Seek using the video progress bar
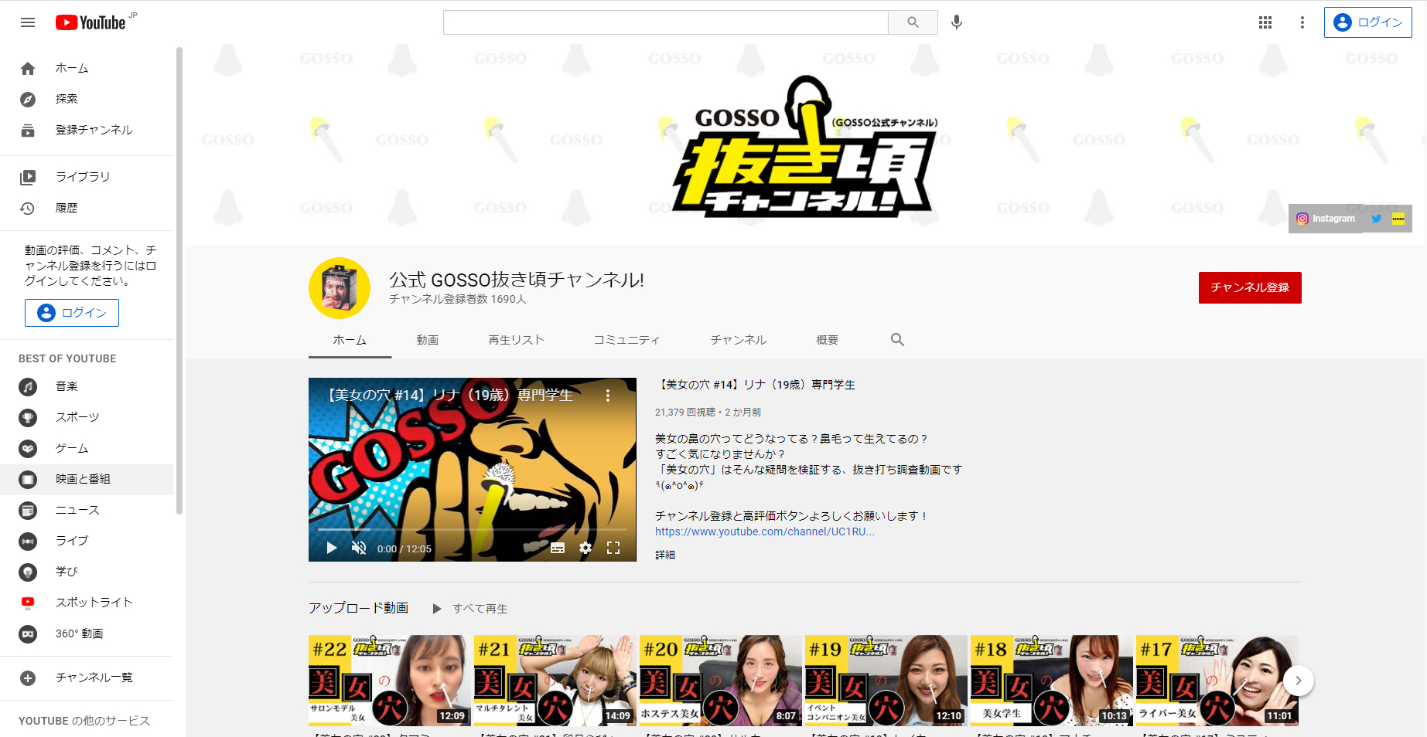 (472, 530)
